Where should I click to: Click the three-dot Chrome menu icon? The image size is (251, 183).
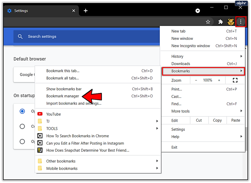[241, 22]
